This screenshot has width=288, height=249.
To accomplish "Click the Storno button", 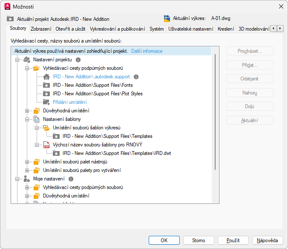I will pyautogui.click(x=198, y=240).
